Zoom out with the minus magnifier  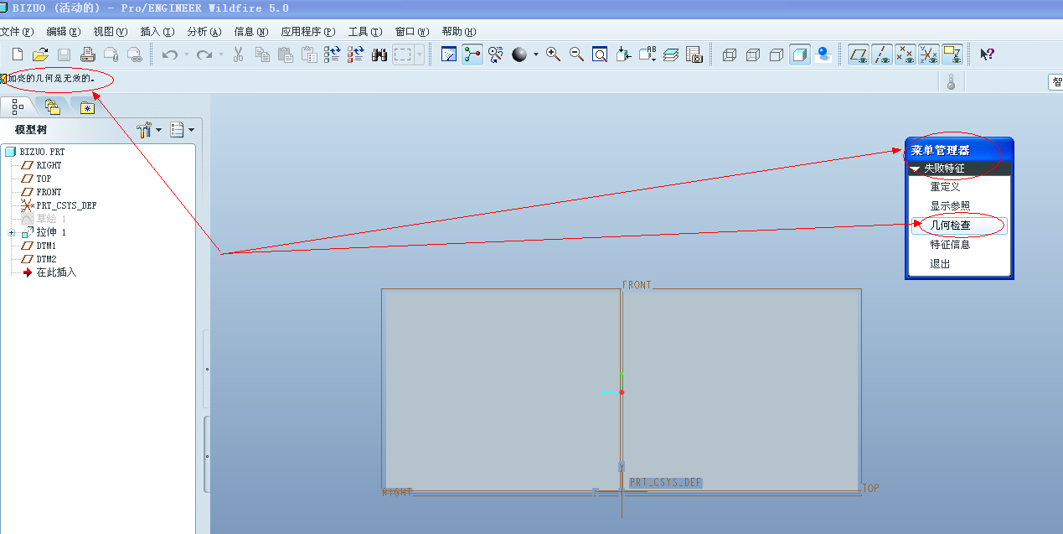pyautogui.click(x=576, y=54)
